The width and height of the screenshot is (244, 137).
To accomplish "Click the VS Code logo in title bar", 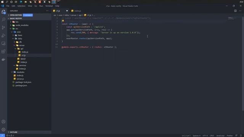I will tap(3, 6).
